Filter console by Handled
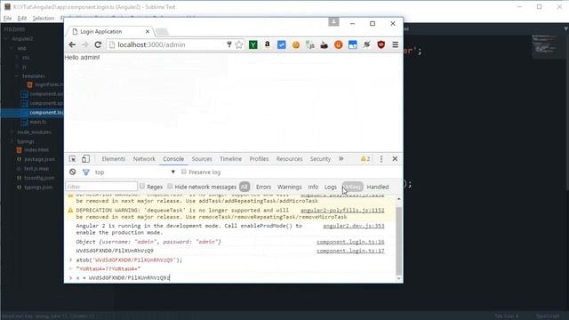Screen dimensions: 569x320 377,187
